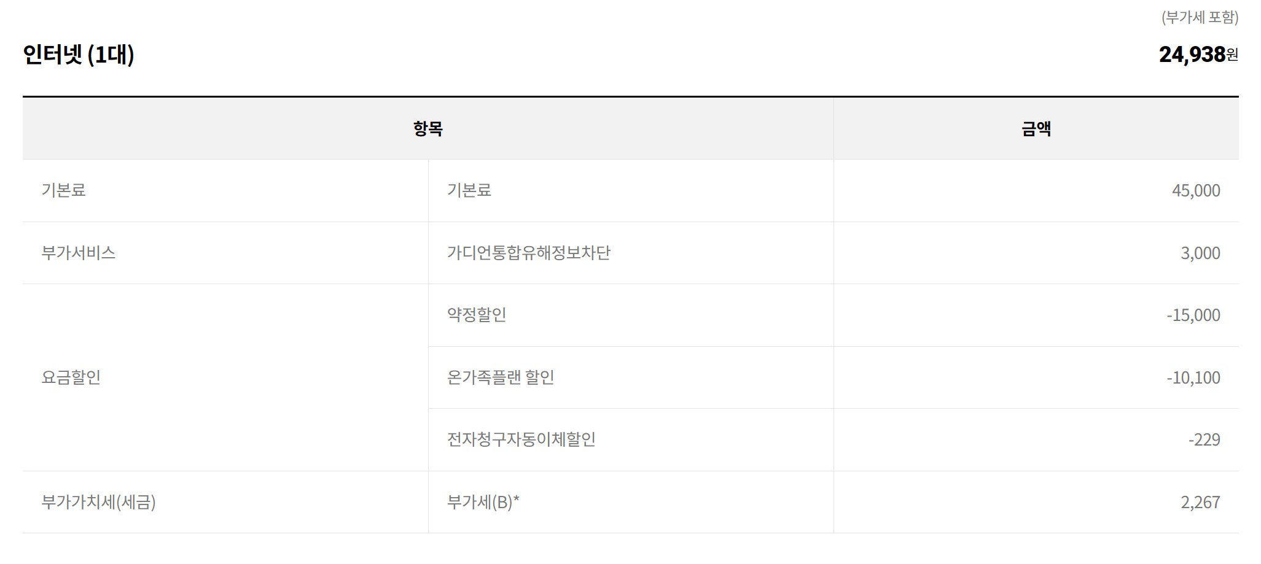Click the -15,000 discount amount

(1193, 315)
